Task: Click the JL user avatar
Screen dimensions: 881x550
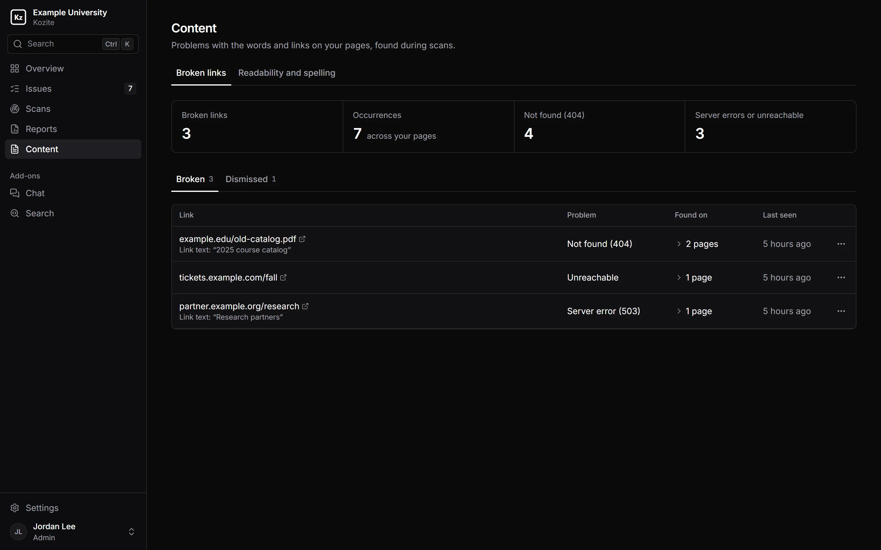Action: (18, 532)
